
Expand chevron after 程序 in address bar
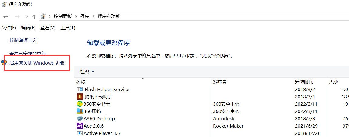click(93, 16)
